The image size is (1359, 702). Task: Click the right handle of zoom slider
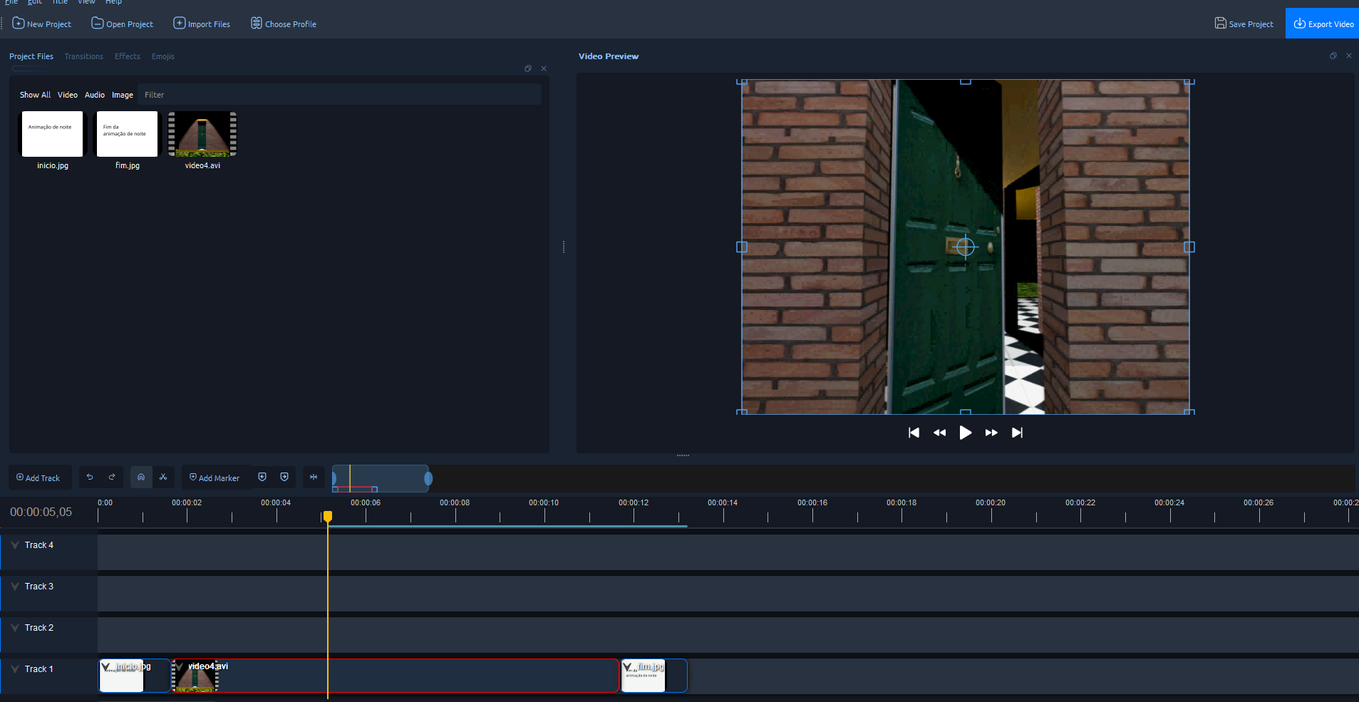pos(428,479)
